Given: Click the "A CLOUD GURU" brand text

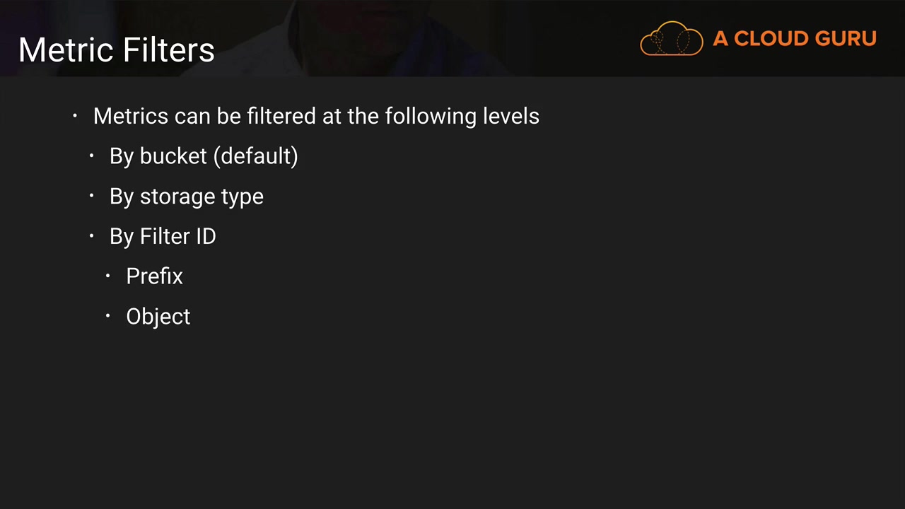Looking at the screenshot, I should 794,39.
